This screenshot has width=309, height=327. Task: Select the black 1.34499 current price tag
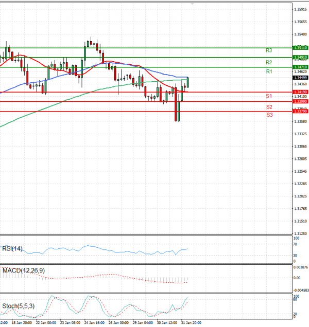(x=300, y=78)
